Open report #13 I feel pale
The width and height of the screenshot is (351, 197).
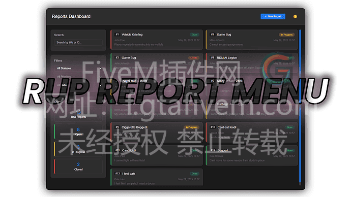[x=157, y=177]
